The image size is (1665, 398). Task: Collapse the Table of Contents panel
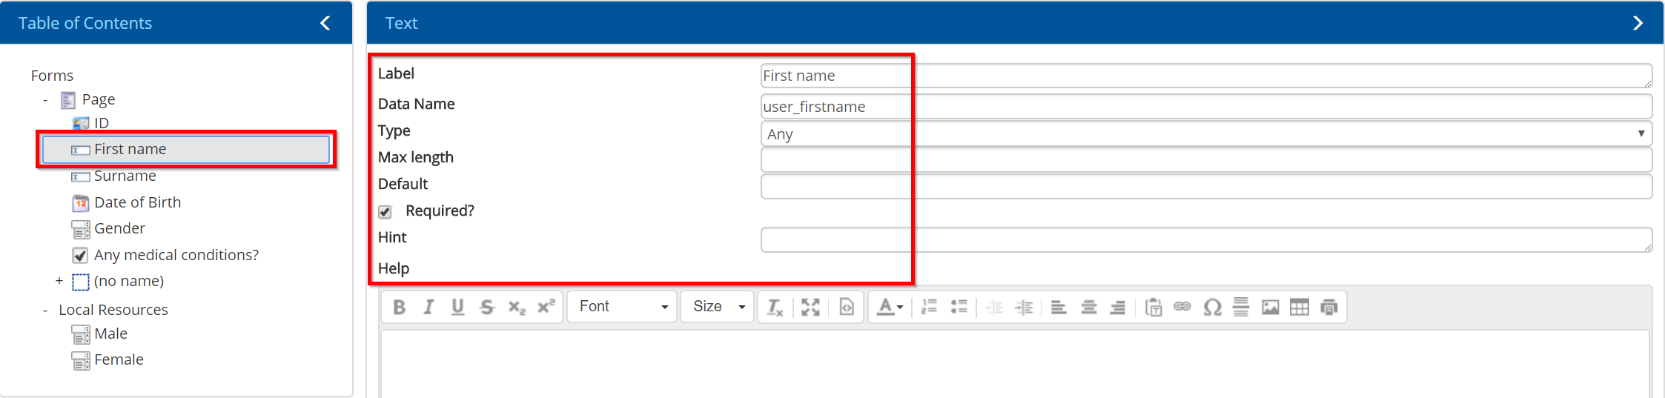pos(325,23)
